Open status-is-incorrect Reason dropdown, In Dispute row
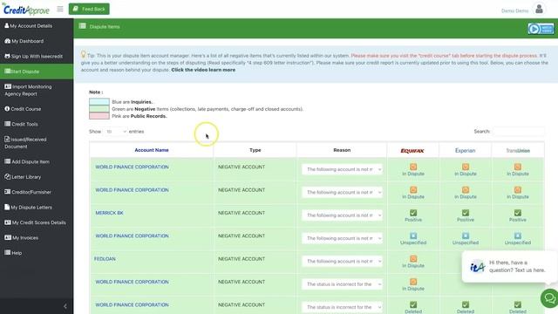Viewport: 558px width, 314px height. 343,284
